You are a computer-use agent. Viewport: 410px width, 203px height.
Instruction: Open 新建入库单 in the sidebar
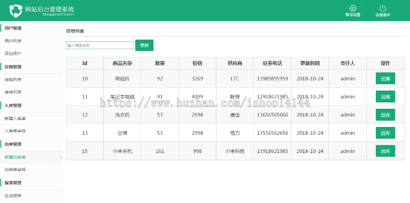pyautogui.click(x=15, y=118)
